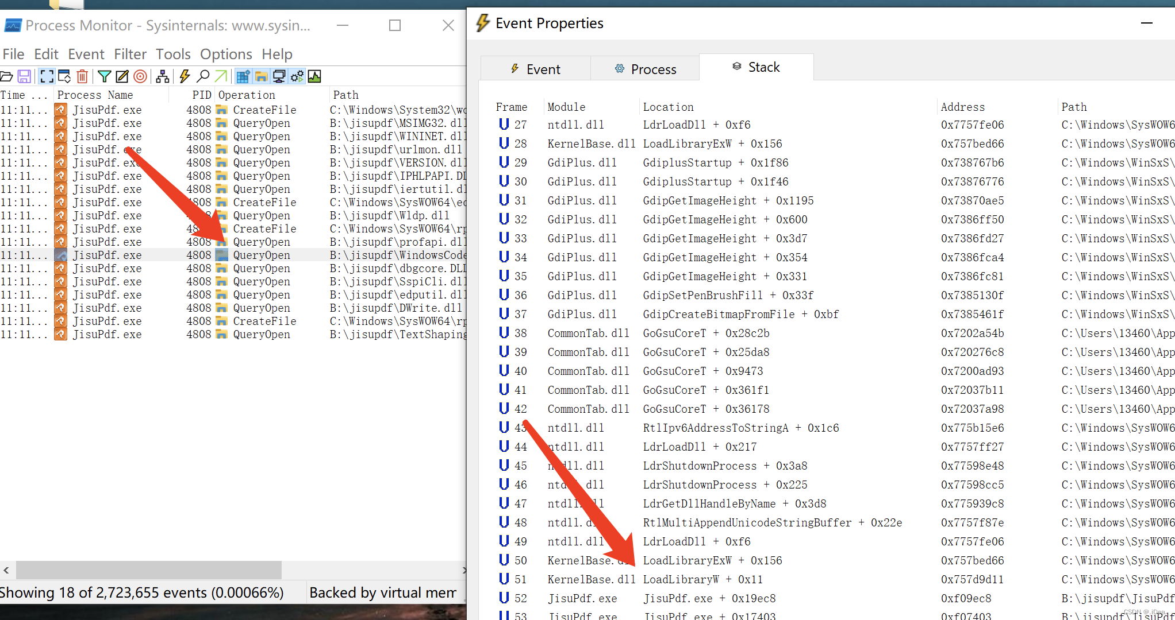Open a saved log with the Open icon

click(7, 76)
